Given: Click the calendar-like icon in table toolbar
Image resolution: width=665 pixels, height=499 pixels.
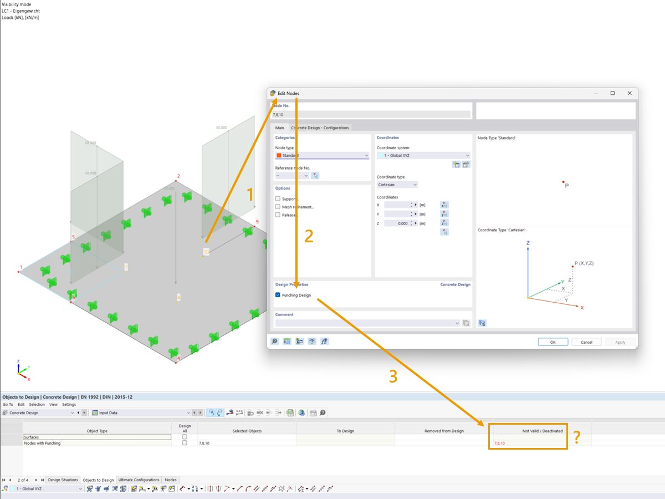Looking at the screenshot, I should [313, 413].
